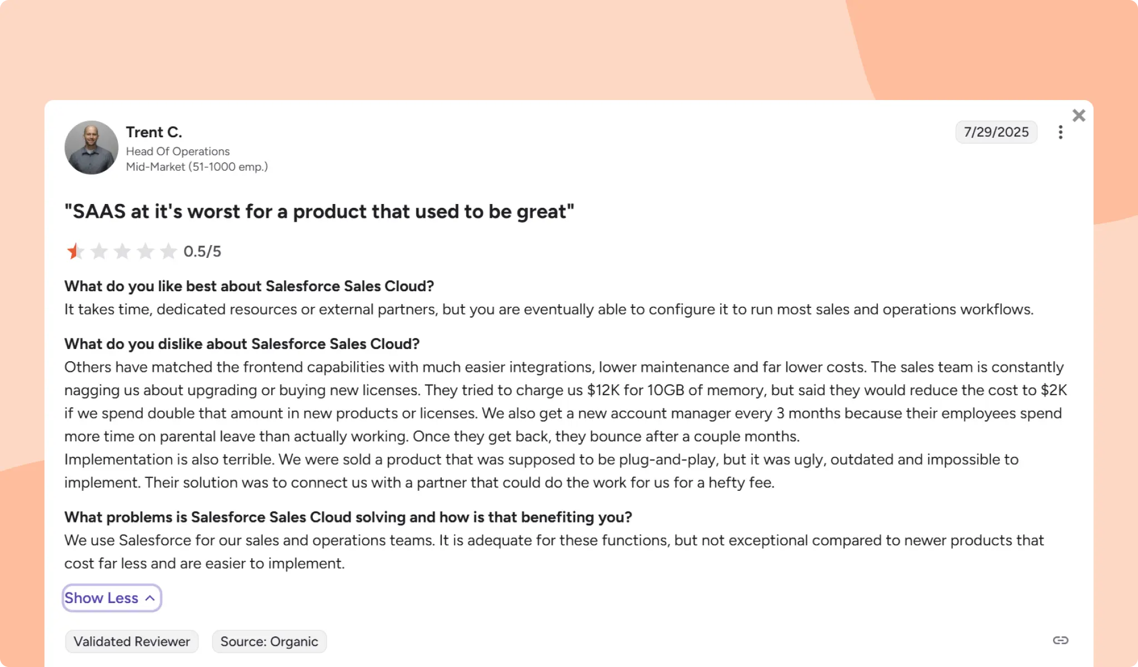The height and width of the screenshot is (667, 1138).
Task: Click the Head Of Operations text
Action: [178, 151]
